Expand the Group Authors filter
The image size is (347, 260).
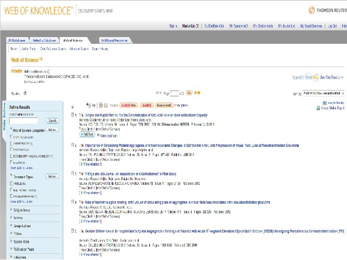pyautogui.click(x=11, y=225)
